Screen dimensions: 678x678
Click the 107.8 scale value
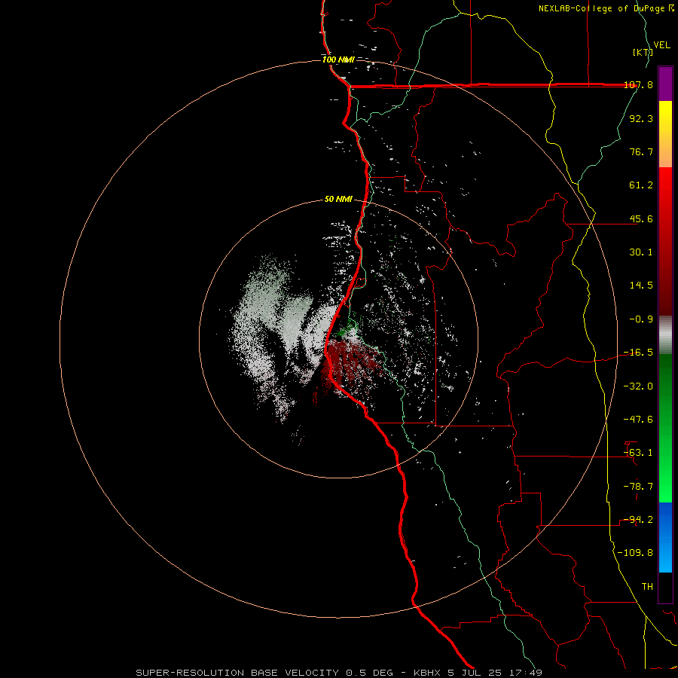tap(639, 84)
